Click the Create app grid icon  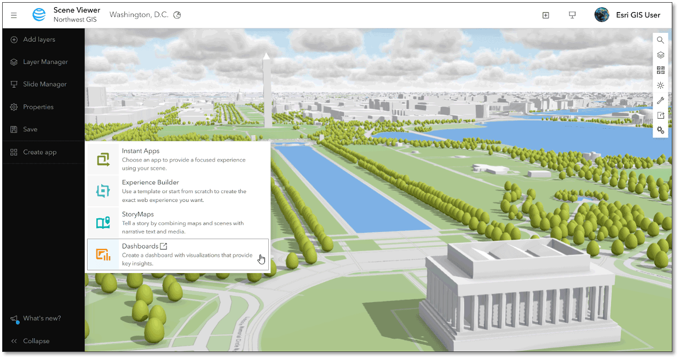[14, 152]
